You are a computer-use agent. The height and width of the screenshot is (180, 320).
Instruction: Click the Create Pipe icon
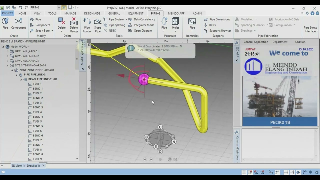(5, 21)
